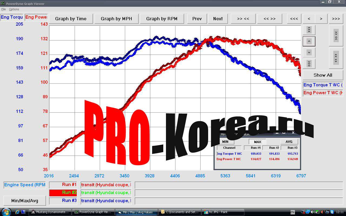
Task: Click the Eng Power T WC legend entry
Action: (x=323, y=93)
